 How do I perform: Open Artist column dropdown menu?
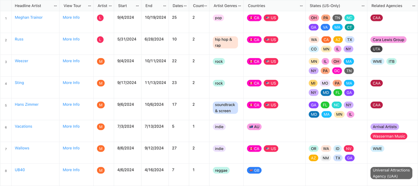tap(110, 6)
